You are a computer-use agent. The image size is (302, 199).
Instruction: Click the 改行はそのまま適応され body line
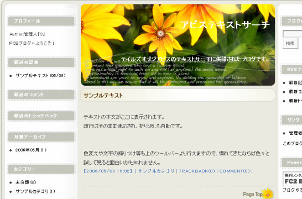point(133,126)
